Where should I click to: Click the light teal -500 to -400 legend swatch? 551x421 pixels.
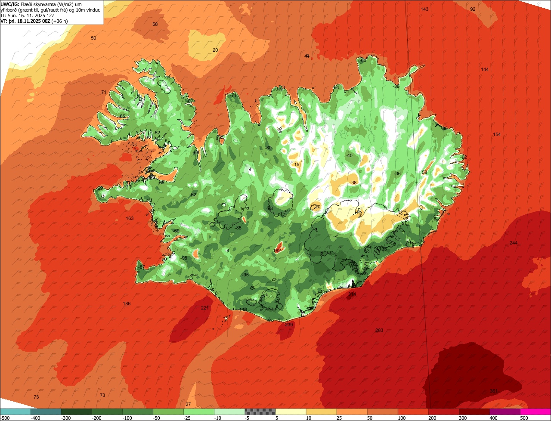tap(15, 412)
